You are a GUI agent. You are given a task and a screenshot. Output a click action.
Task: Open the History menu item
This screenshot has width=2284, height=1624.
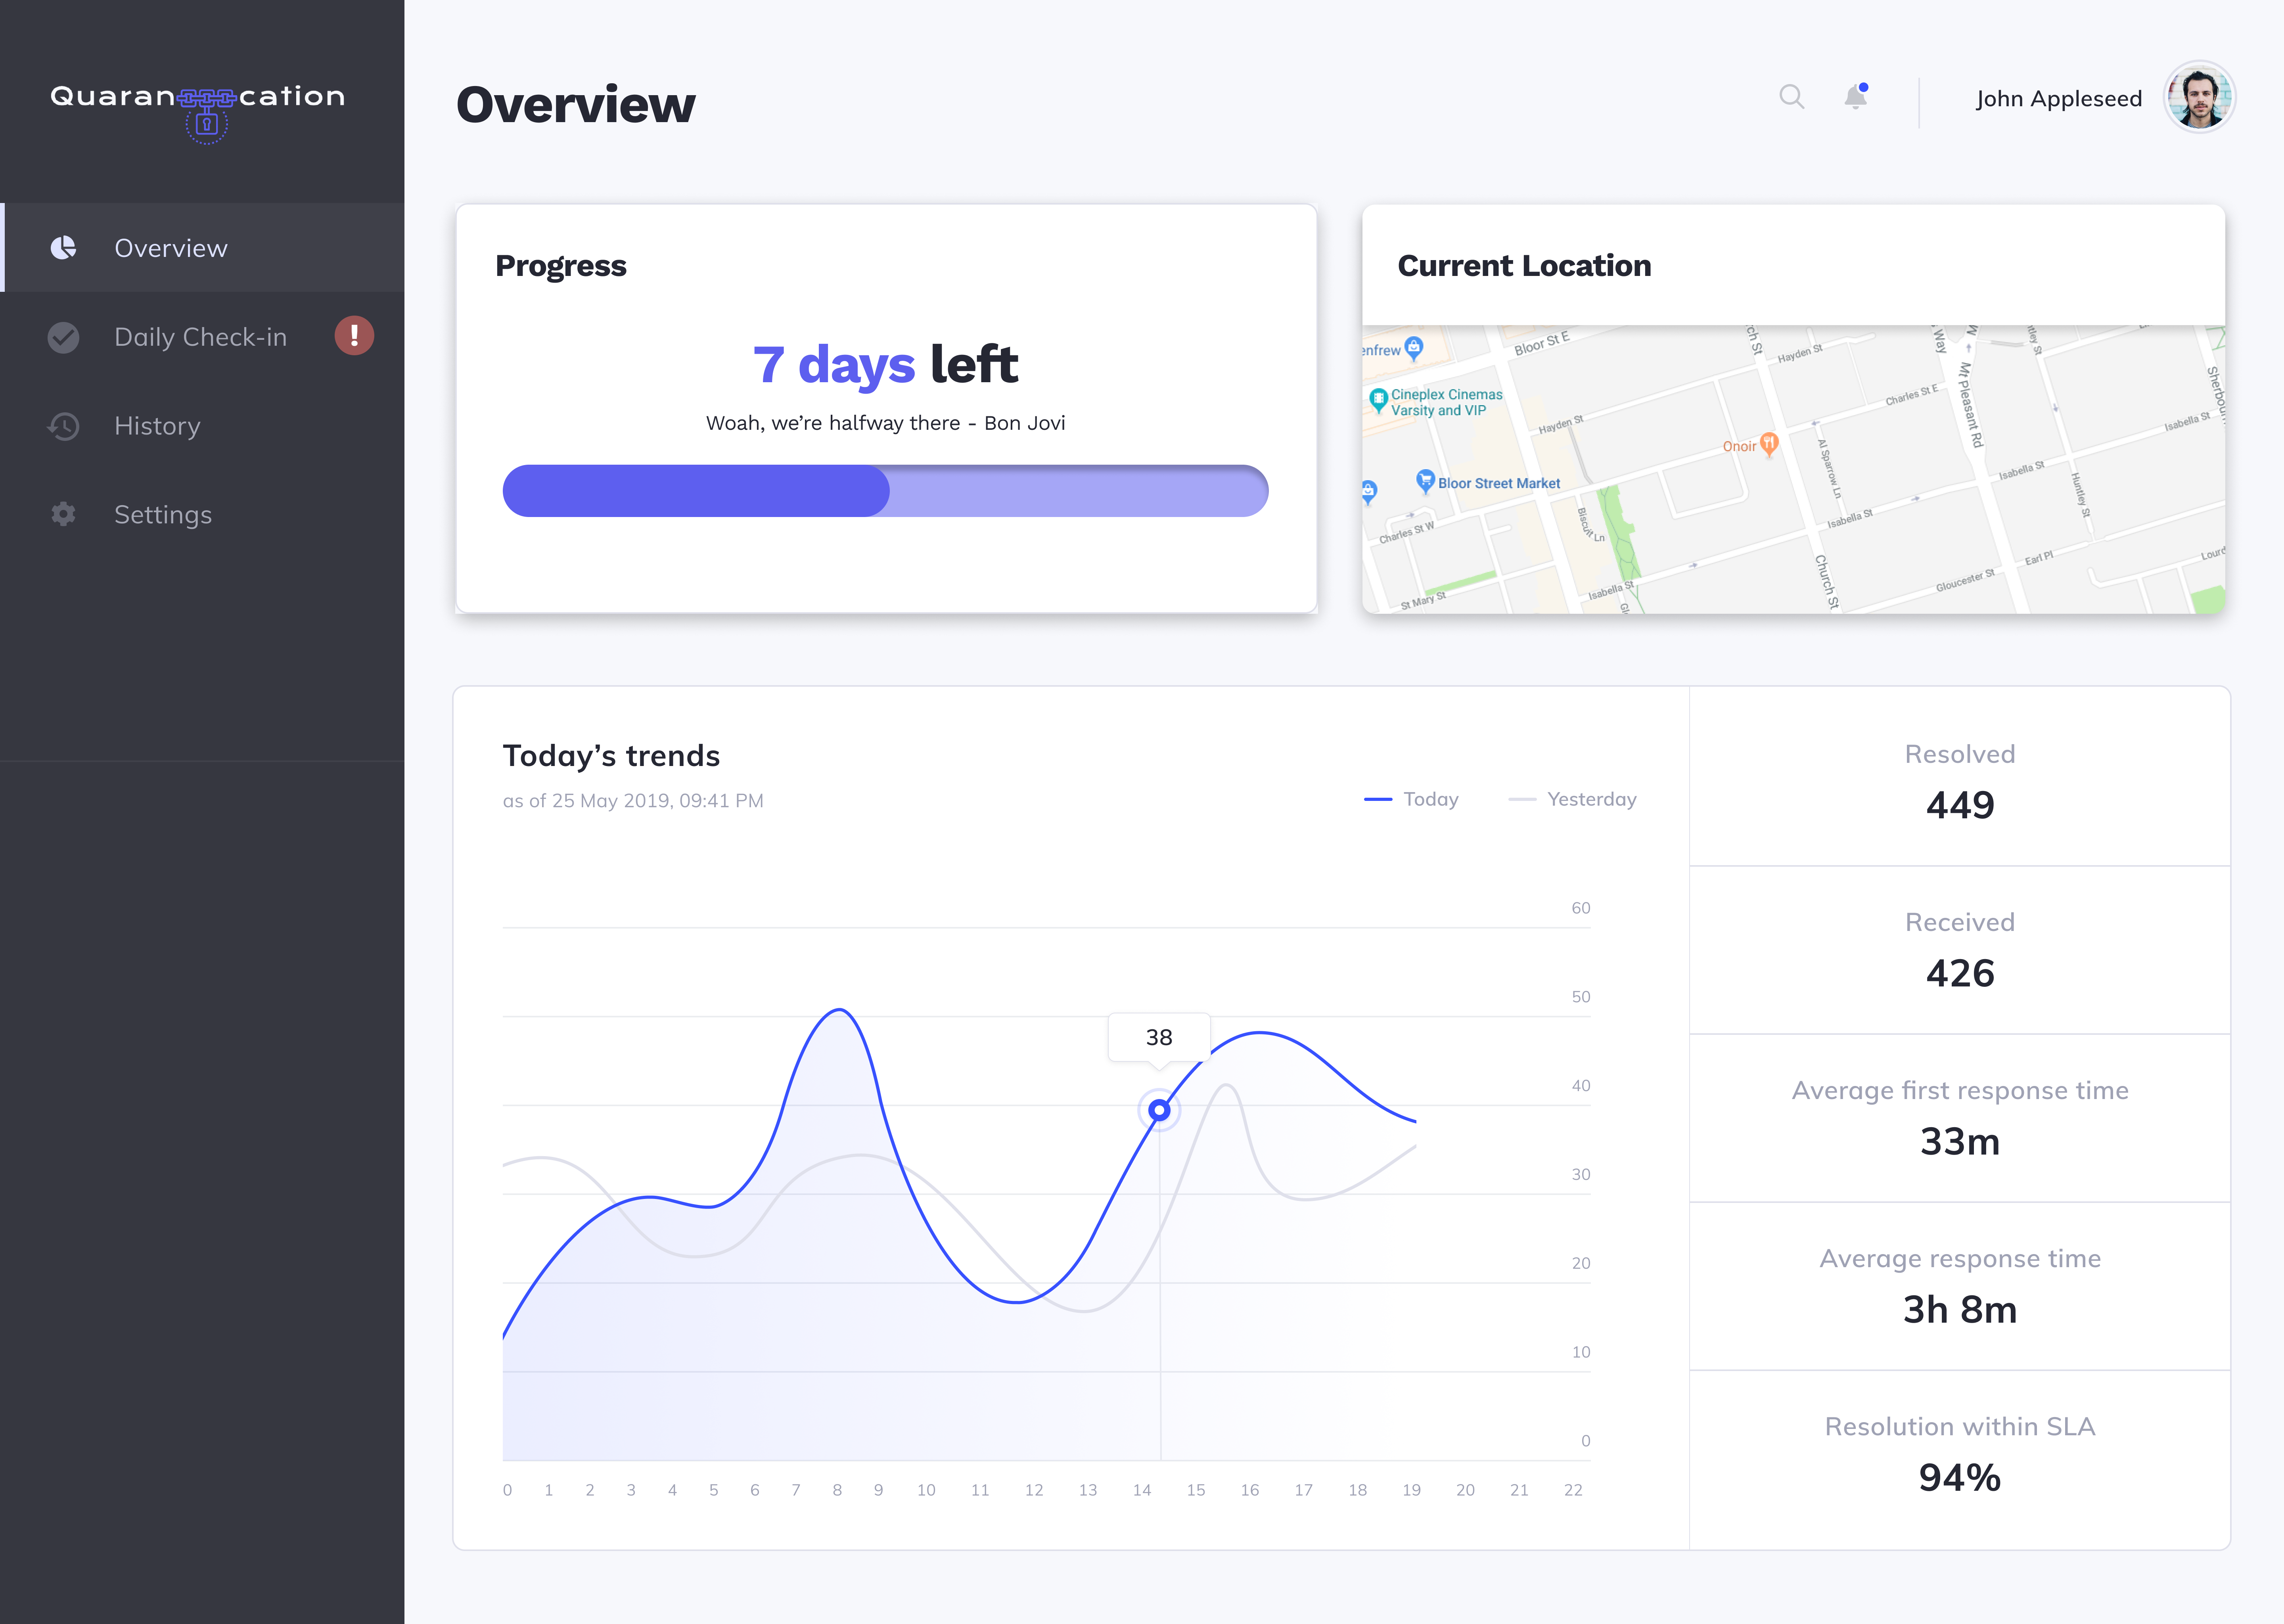[x=157, y=426]
